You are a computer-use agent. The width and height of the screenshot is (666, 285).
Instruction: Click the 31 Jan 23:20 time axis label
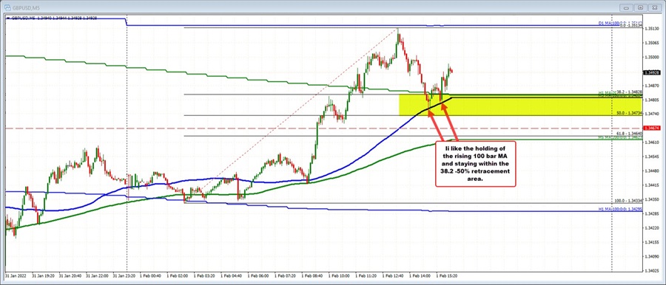(124, 275)
